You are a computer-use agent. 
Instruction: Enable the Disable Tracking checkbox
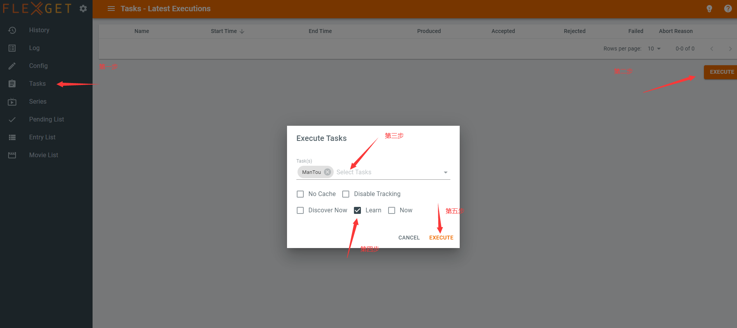point(346,194)
